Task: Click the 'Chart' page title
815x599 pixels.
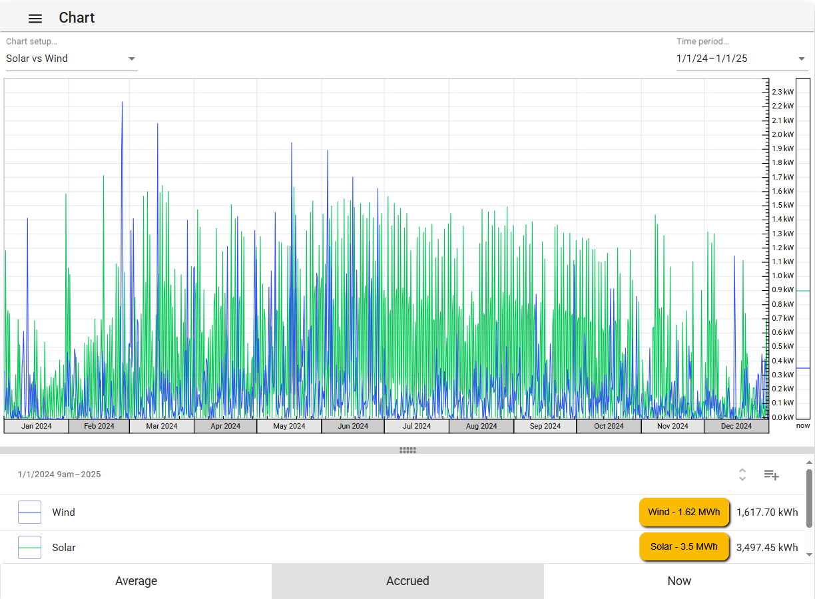Action: [77, 18]
